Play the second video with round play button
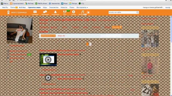 pos(48,78)
